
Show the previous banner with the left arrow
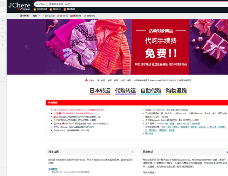[x=26, y=47]
